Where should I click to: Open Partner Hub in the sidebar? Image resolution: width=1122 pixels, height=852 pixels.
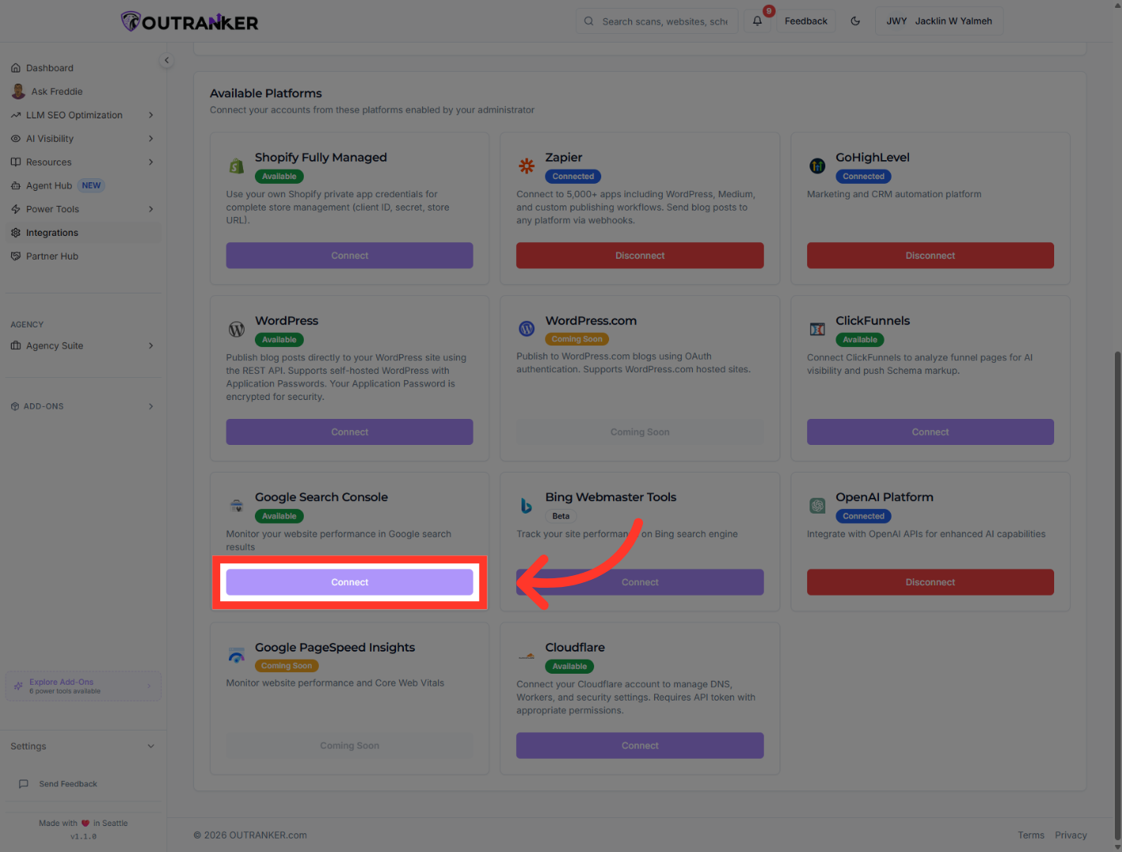click(82, 256)
